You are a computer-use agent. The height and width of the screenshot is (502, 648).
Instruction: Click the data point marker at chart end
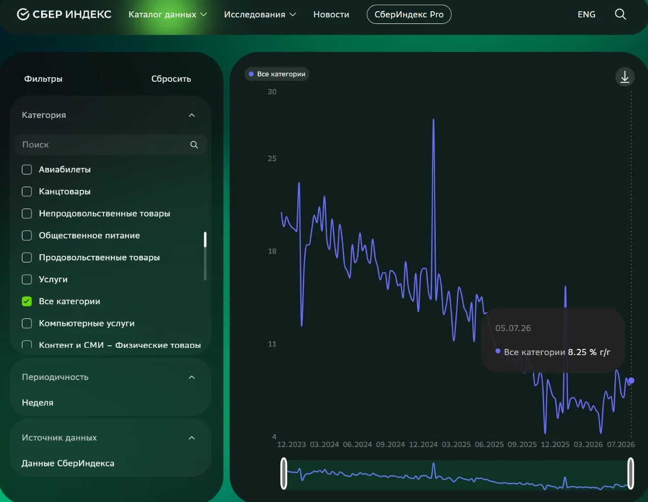click(x=631, y=380)
